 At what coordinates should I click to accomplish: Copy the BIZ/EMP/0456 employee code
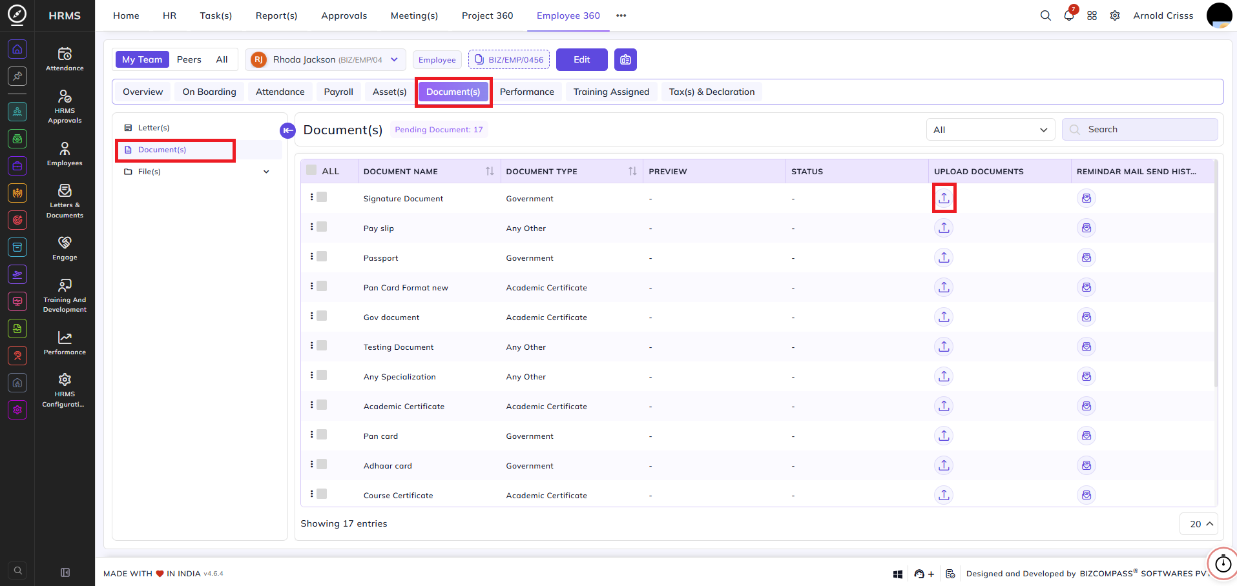click(x=509, y=59)
